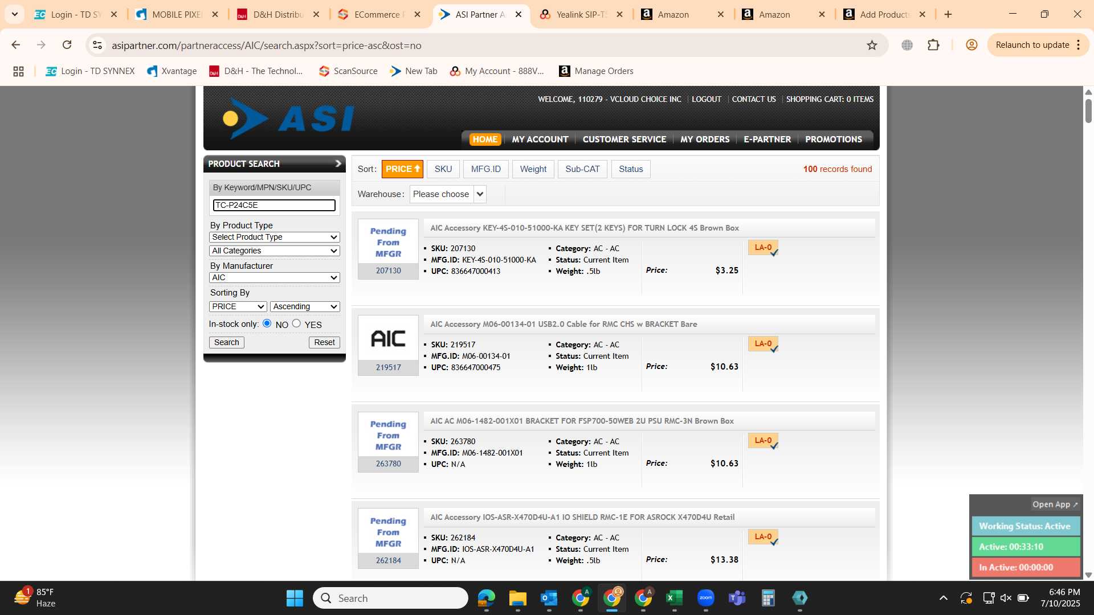The image size is (1094, 615).
Task: Open Warehouse Please choose dropdown
Action: pyautogui.click(x=448, y=194)
